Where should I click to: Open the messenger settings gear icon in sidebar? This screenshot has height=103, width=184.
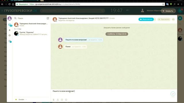click(x=9, y=35)
